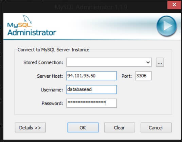Open the stored connections ellipsis button
The image size is (182, 142).
click(160, 62)
